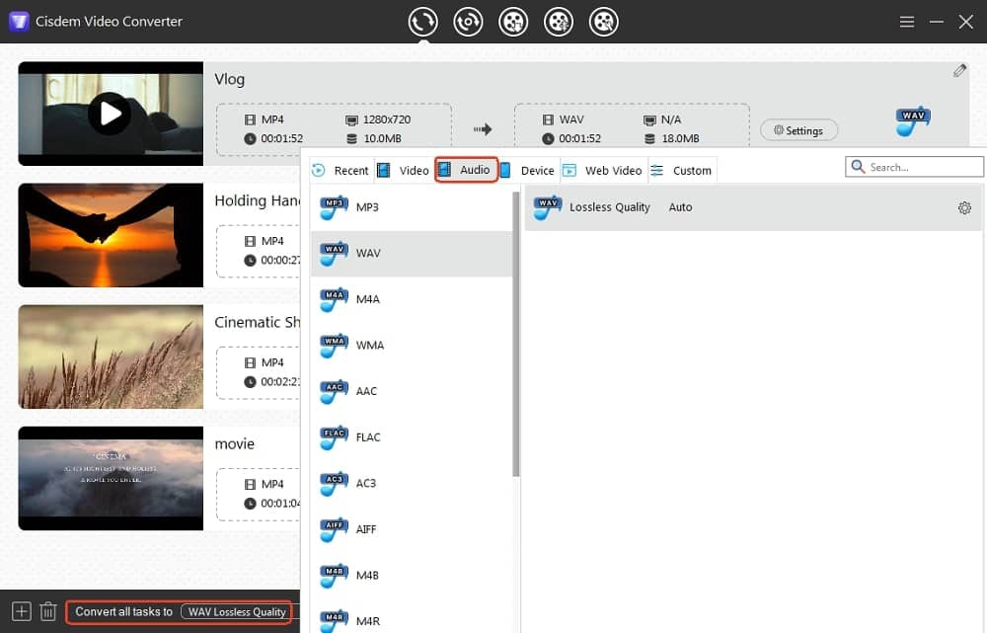987x633 pixels.
Task: Click the hamburger menu icon
Action: pos(907,22)
